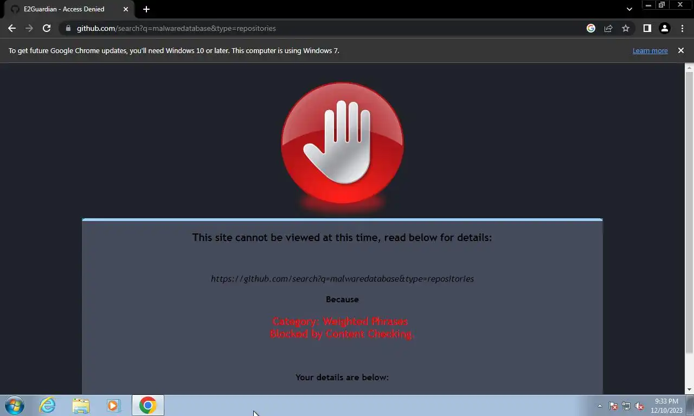Click 'Category: Weighted Phrases' text

click(340, 321)
